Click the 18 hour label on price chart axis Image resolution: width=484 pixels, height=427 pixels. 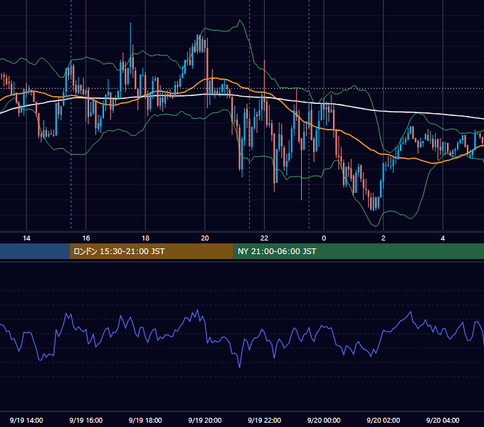pos(145,238)
